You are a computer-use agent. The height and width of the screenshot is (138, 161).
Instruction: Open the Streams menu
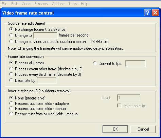point(41,4)
